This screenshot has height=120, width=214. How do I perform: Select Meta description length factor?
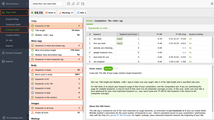tap(56, 50)
